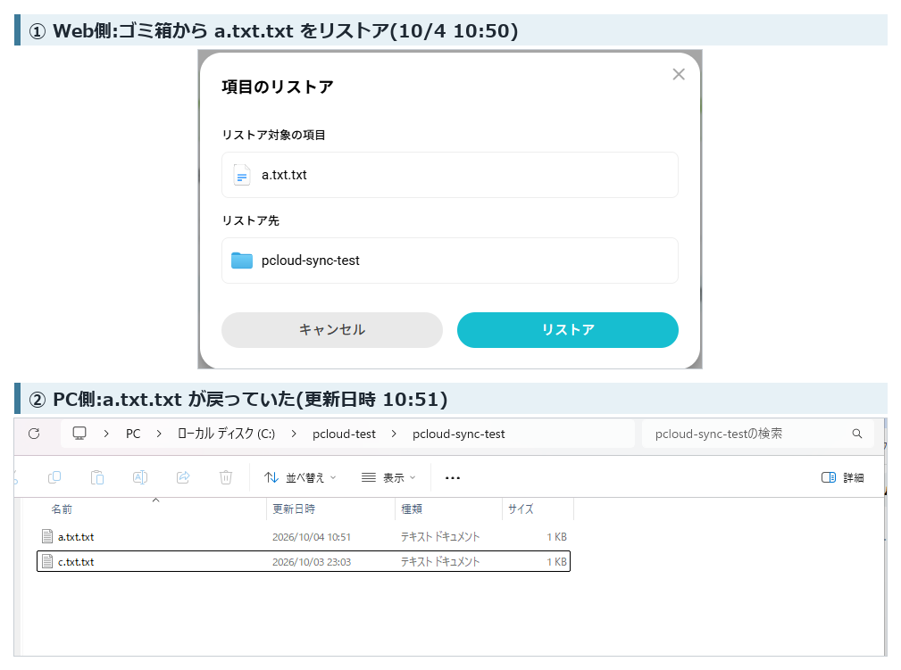Select the pcloud-sync-test restore destination
This screenshot has width=901, height=670.
[450, 261]
